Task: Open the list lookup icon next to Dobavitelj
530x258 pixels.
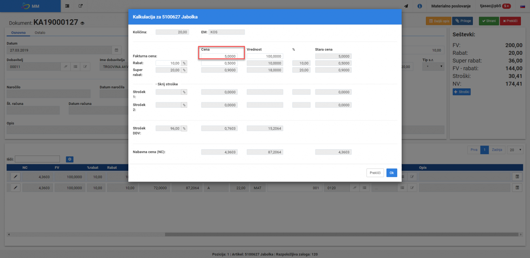Action: (75, 66)
